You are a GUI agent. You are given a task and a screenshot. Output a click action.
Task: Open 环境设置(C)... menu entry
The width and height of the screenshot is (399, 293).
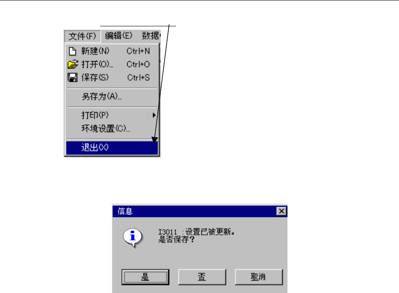tap(112, 128)
